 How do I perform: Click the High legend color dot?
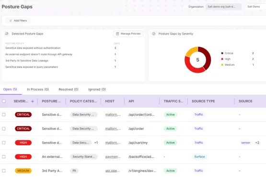coord(222,59)
